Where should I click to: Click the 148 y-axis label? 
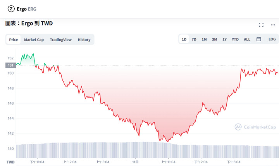[x=10, y=88]
